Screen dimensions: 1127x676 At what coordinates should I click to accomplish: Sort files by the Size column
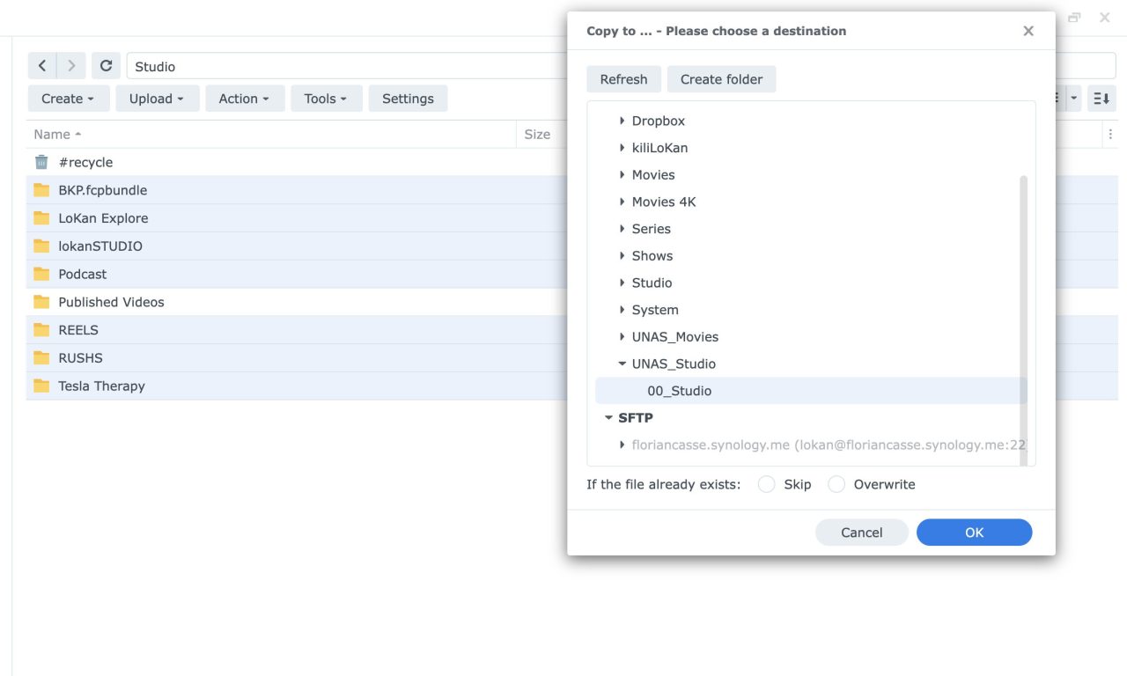click(537, 135)
